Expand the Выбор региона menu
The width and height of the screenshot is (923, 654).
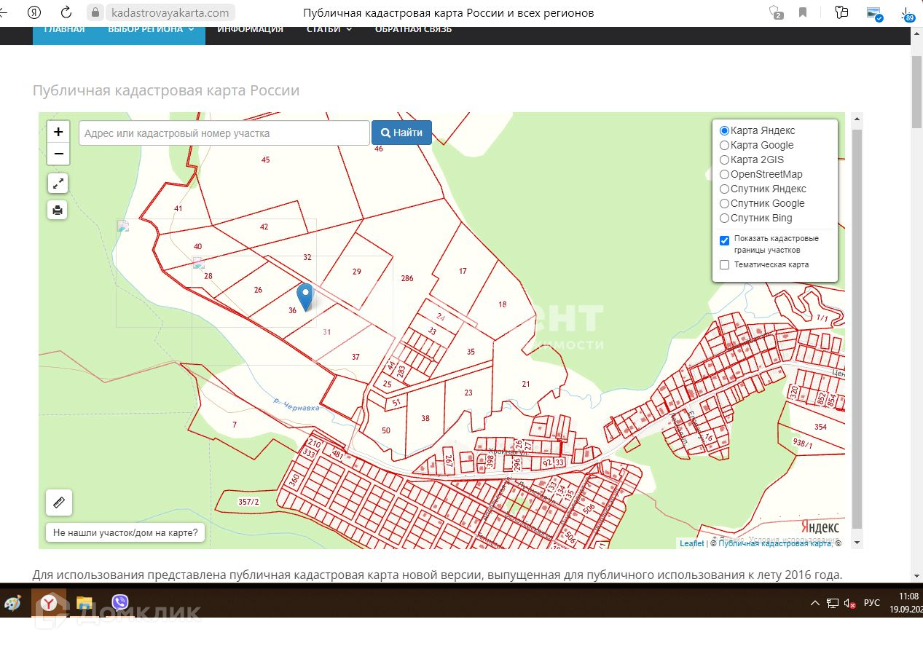pyautogui.click(x=151, y=29)
